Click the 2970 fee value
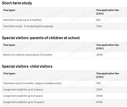Screen dimensions: 127x107 point(99,89)
